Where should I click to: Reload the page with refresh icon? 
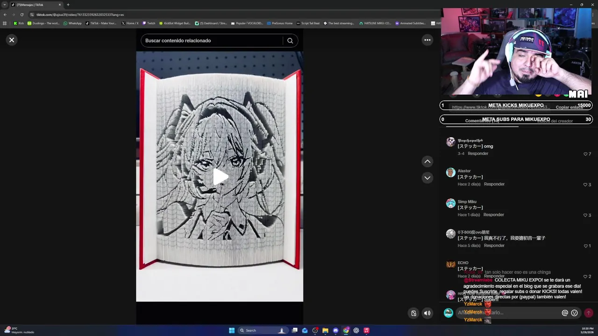[21, 14]
